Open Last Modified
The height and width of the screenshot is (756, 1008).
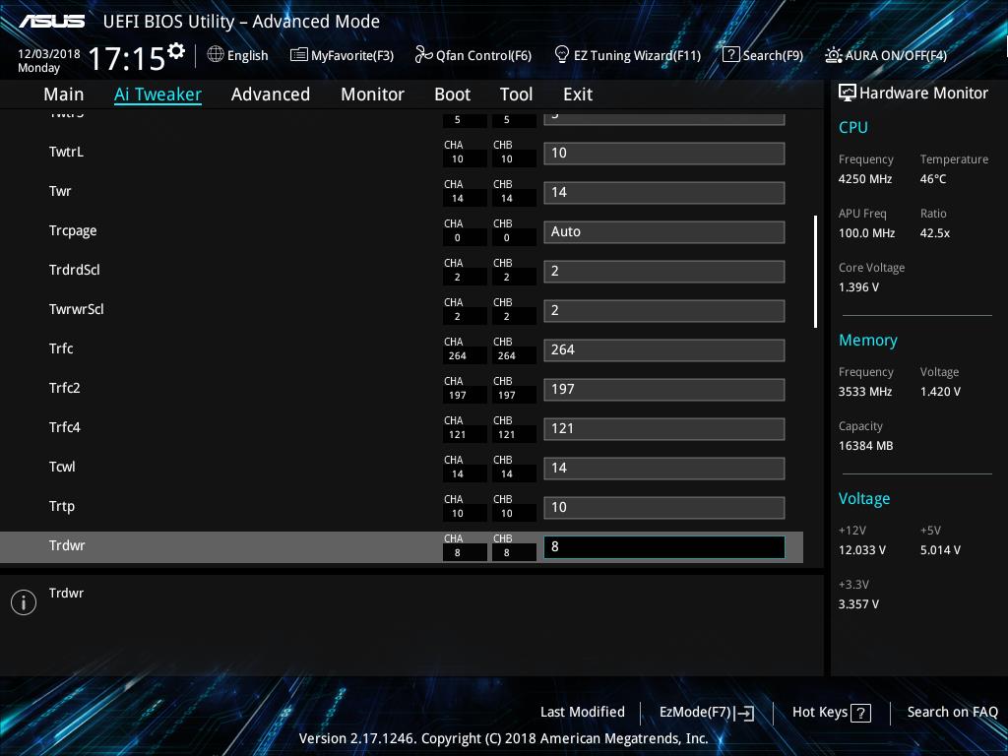(x=583, y=712)
